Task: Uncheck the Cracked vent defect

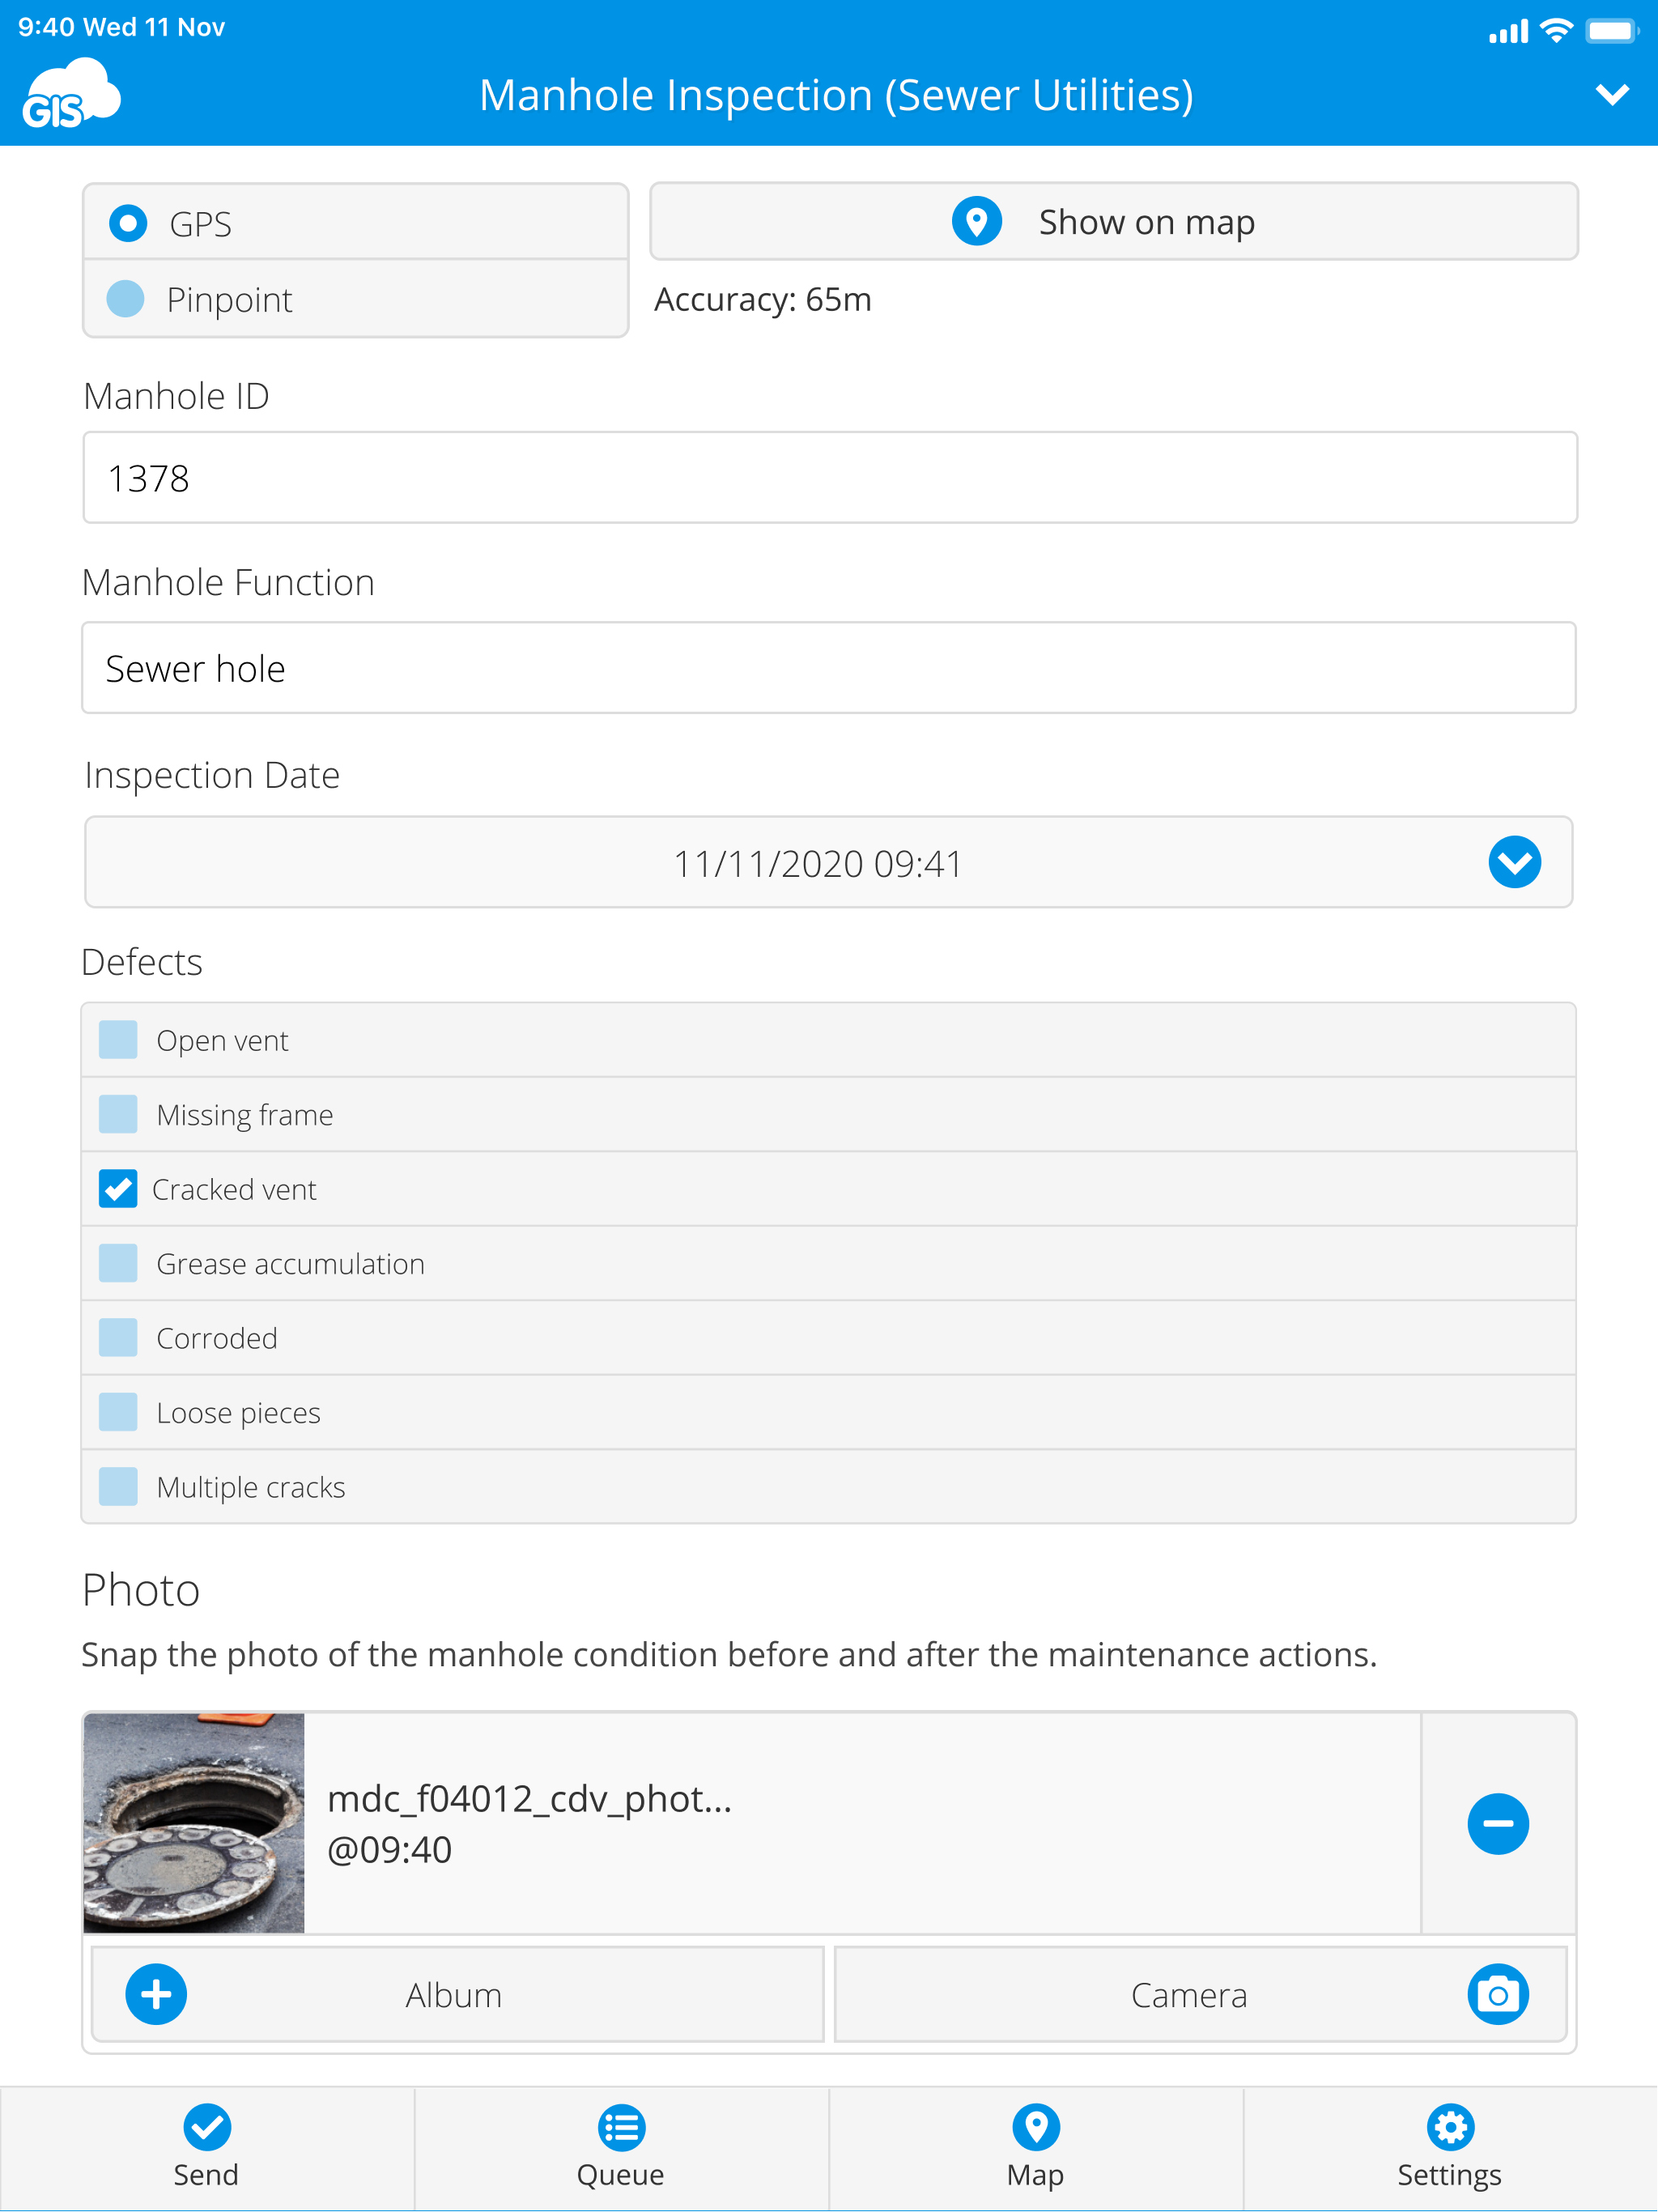Action: click(x=117, y=1188)
